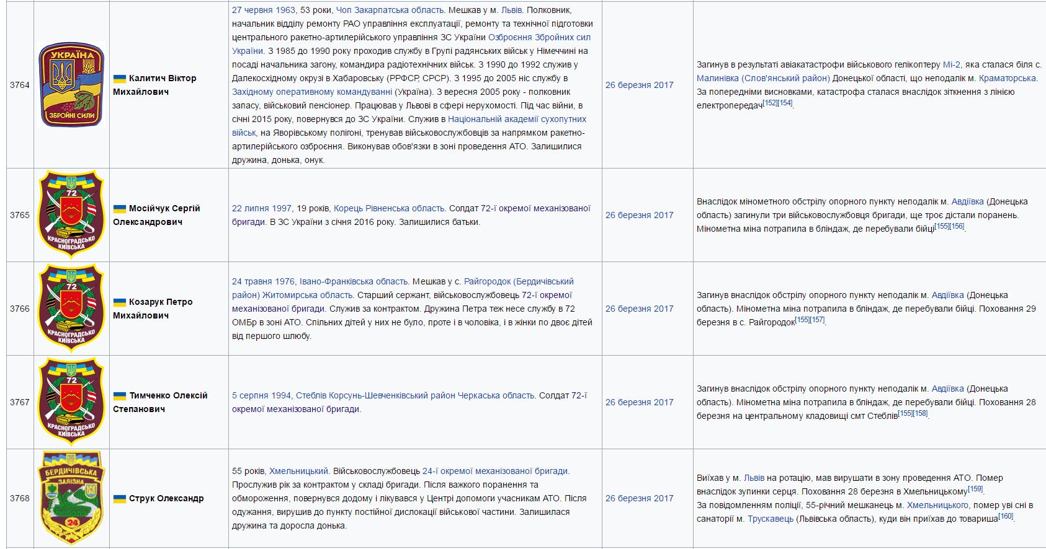The image size is (1046, 549).
Task: Open the Корсунь-Шевченківський район link
Action: (392, 395)
